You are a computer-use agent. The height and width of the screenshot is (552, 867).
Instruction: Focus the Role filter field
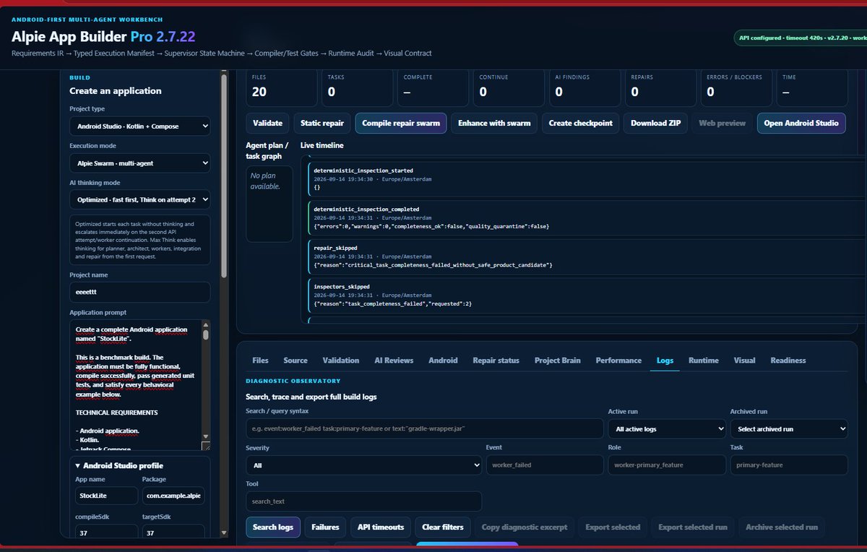pyautogui.click(x=666, y=465)
